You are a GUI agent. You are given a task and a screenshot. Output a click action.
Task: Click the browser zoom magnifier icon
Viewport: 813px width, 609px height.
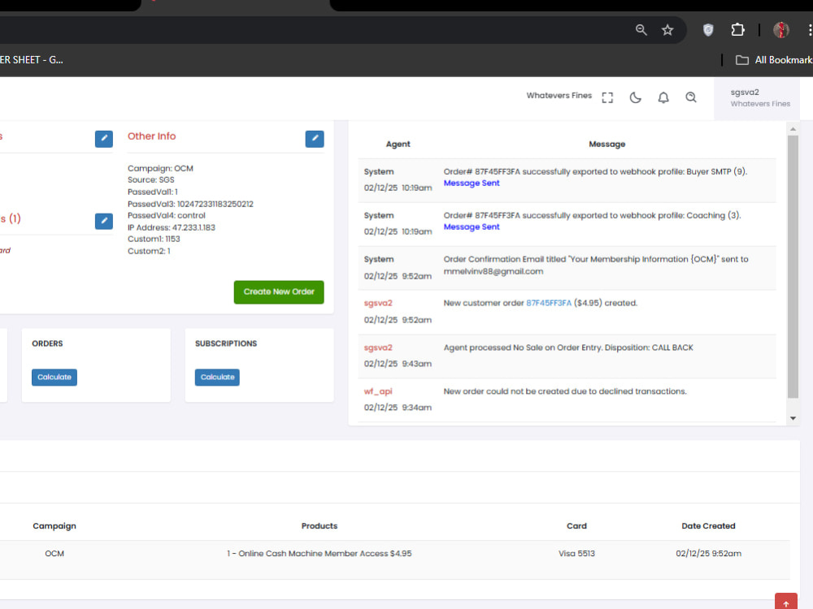(x=641, y=30)
